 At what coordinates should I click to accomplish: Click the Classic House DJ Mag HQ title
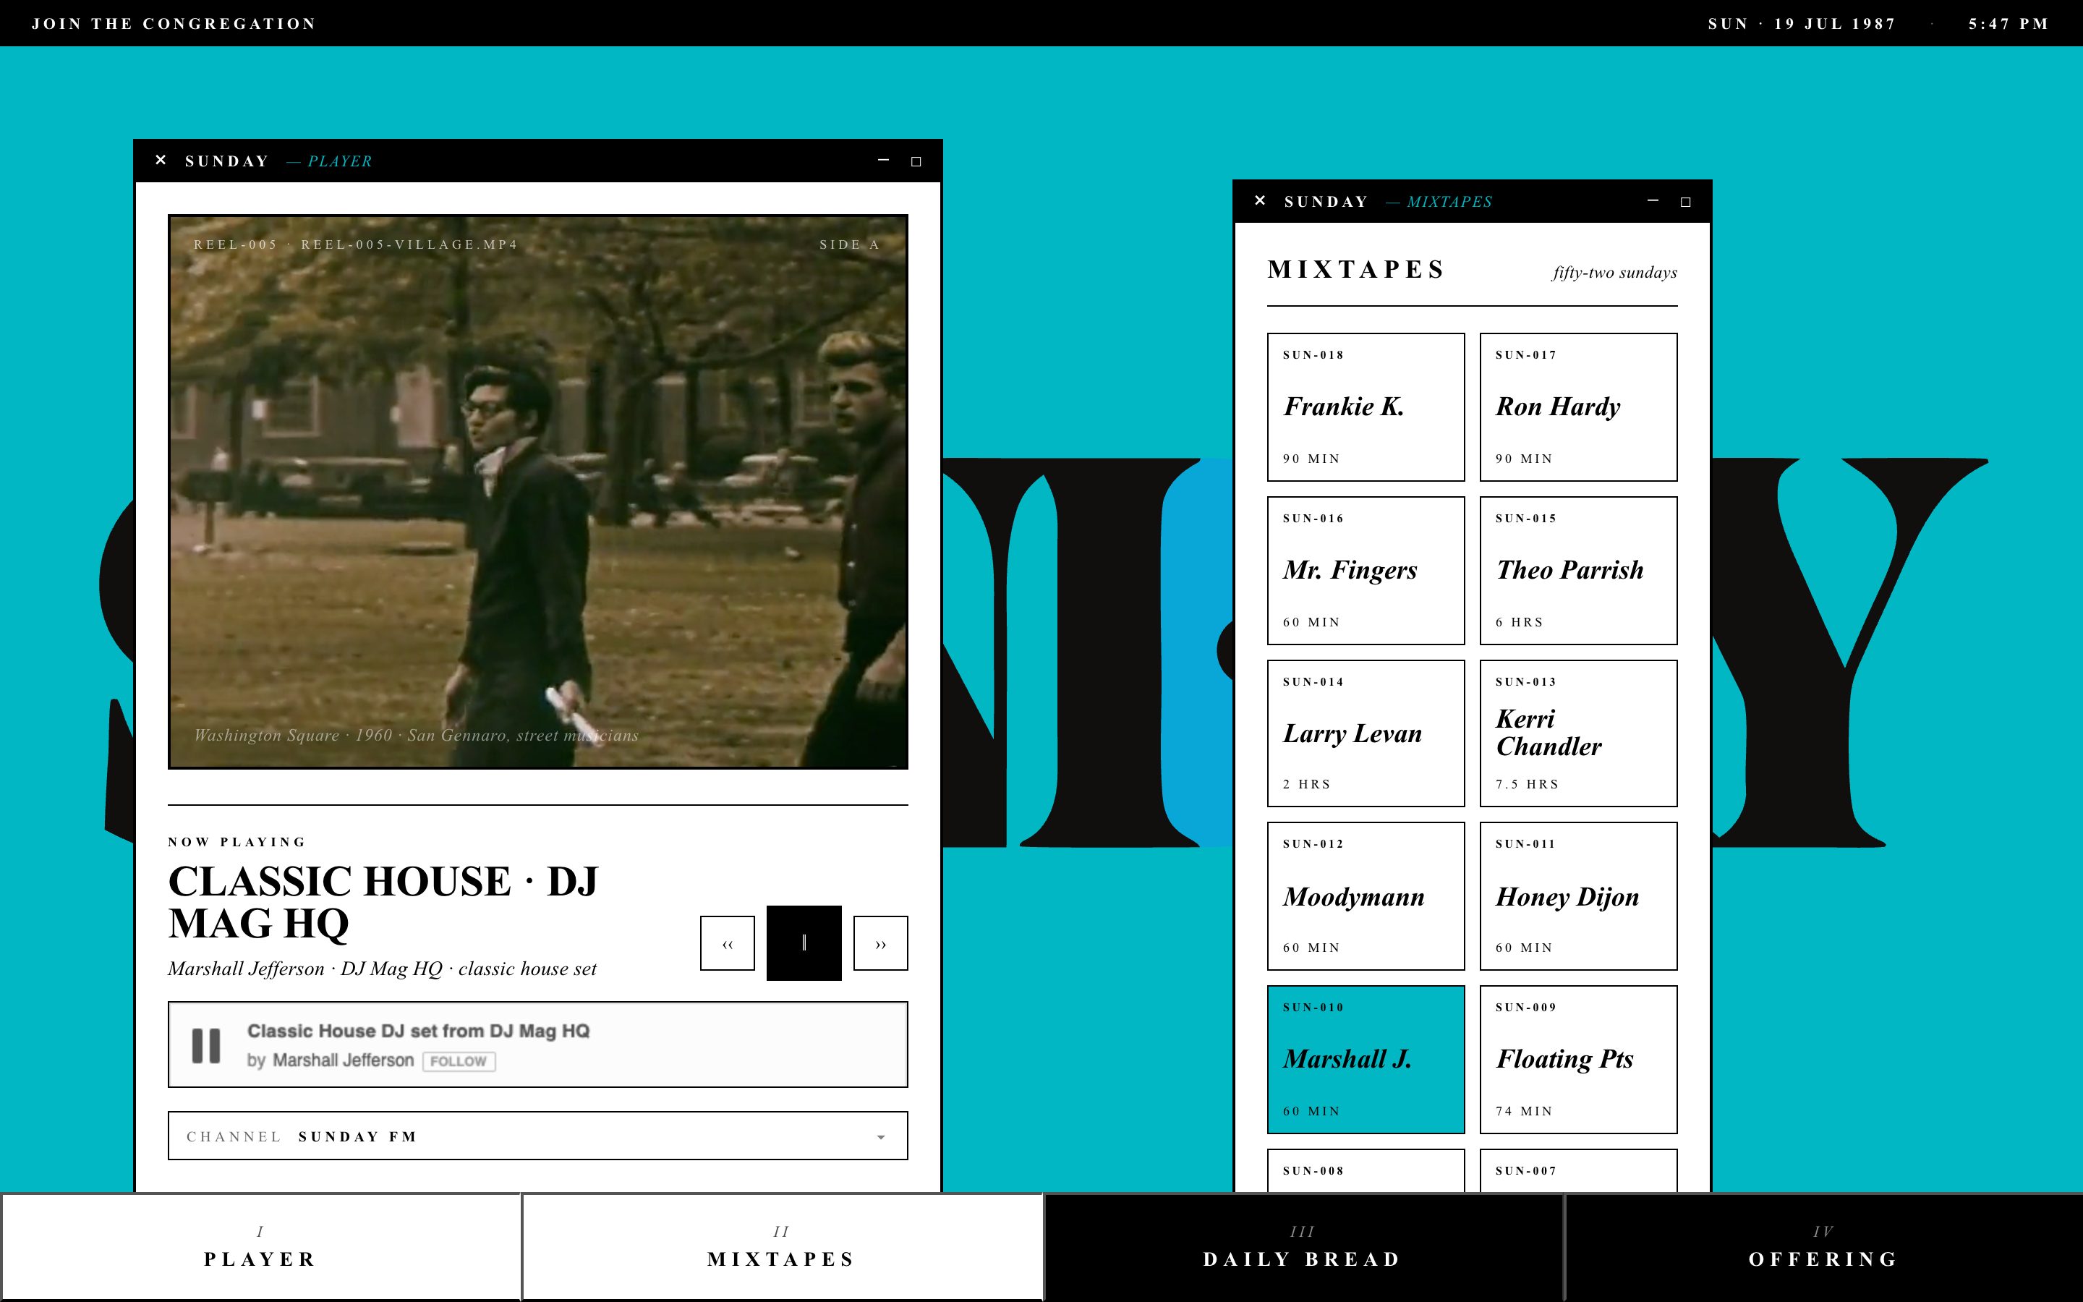tap(383, 901)
